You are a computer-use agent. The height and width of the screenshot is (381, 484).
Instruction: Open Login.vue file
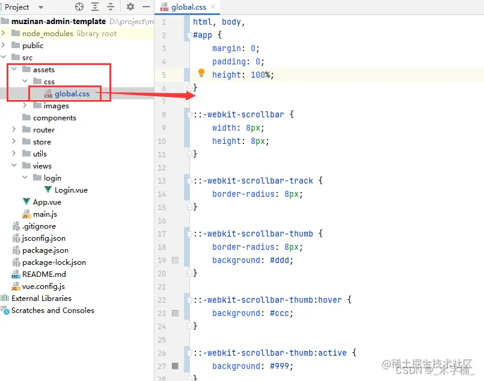(71, 190)
